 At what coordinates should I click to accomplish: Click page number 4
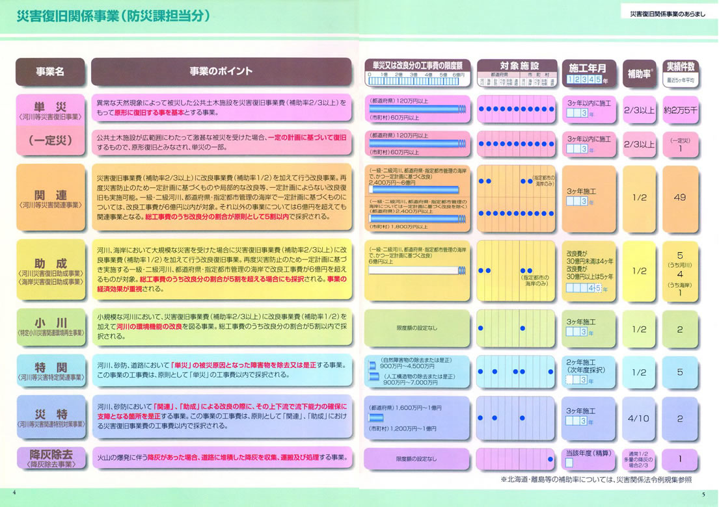pos(14,493)
